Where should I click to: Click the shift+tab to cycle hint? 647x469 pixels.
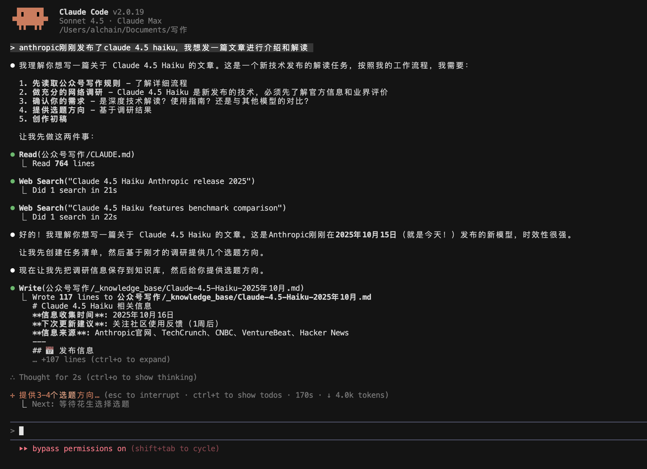175,449
